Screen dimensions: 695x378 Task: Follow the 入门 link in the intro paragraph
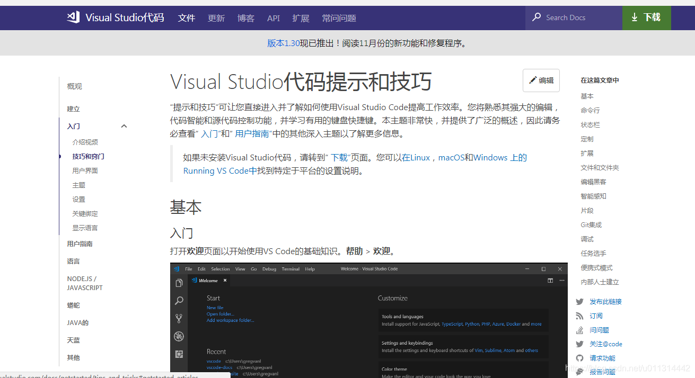209,134
